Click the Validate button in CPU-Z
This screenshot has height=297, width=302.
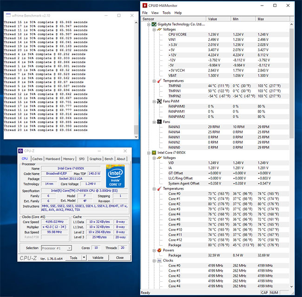point(98,257)
